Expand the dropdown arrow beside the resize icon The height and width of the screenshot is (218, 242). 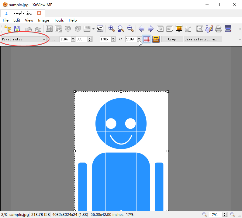pos(93,29)
